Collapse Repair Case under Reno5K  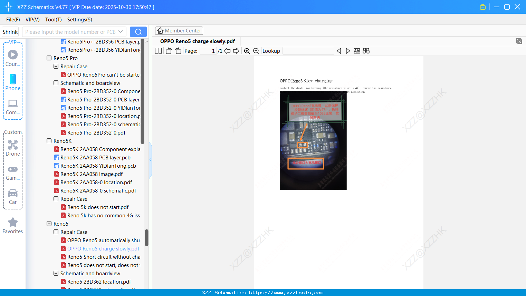(56, 199)
